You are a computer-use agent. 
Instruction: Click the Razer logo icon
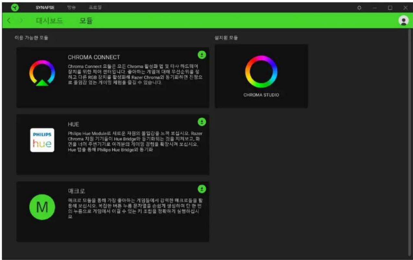(15, 7)
